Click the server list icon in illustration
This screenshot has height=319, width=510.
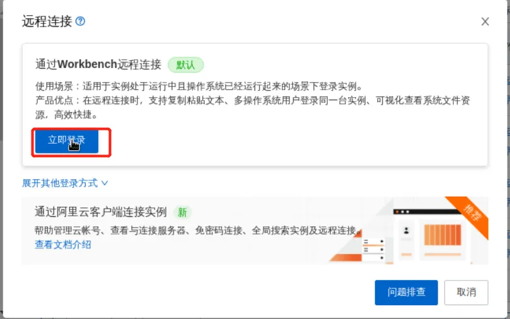pyautogui.click(x=373, y=250)
